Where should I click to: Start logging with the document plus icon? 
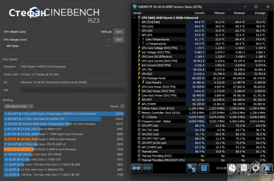tap(244, 168)
